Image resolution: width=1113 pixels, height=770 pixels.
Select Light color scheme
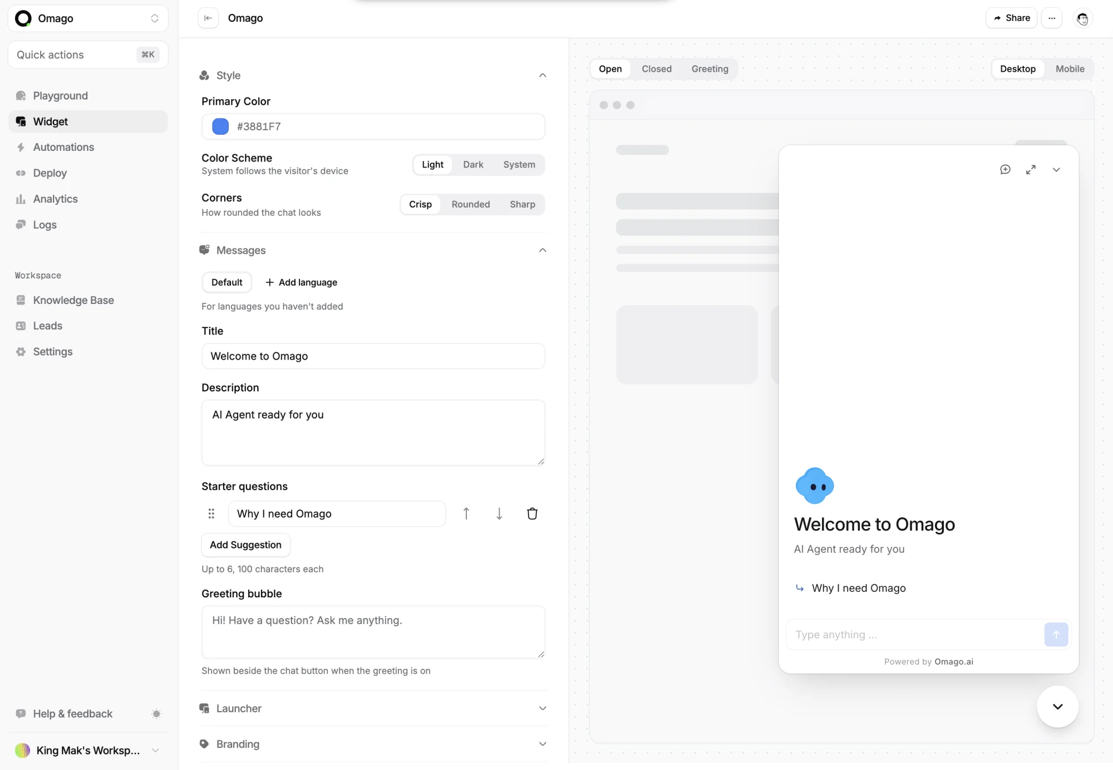432,164
